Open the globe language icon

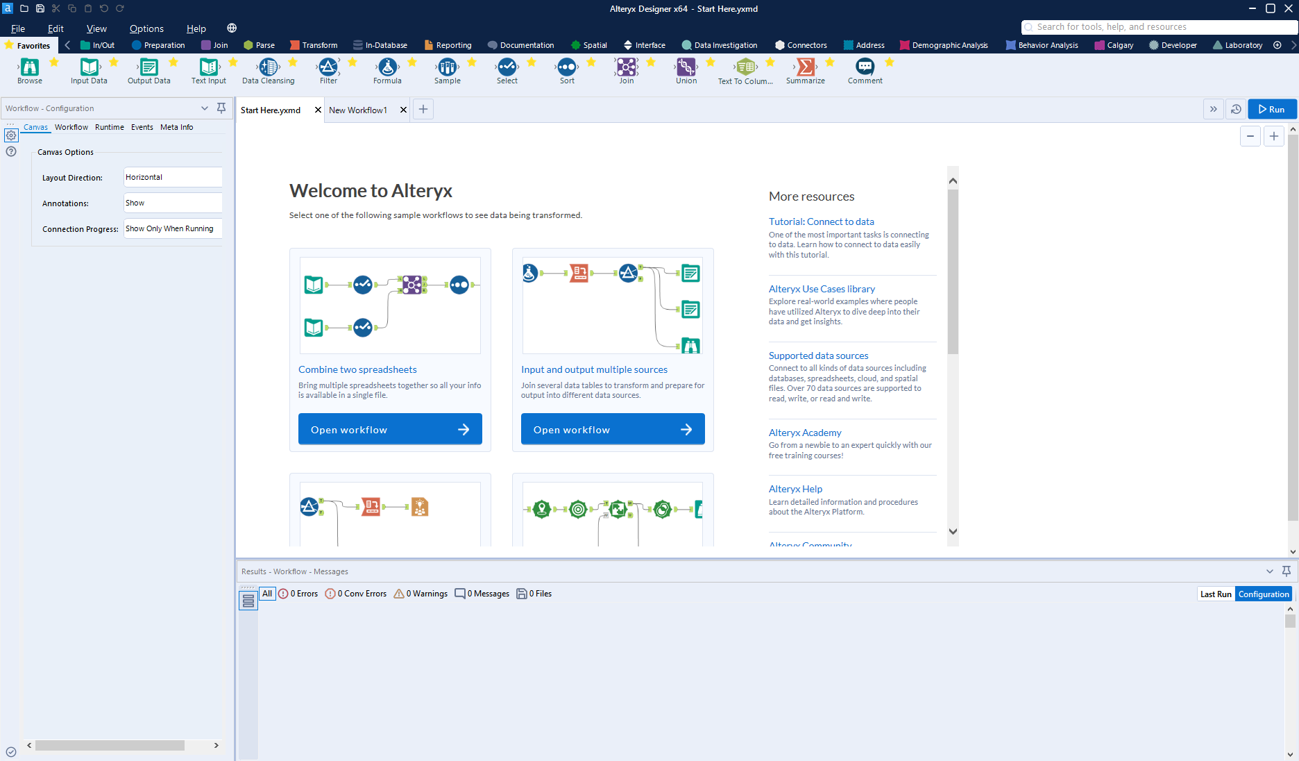coord(232,28)
